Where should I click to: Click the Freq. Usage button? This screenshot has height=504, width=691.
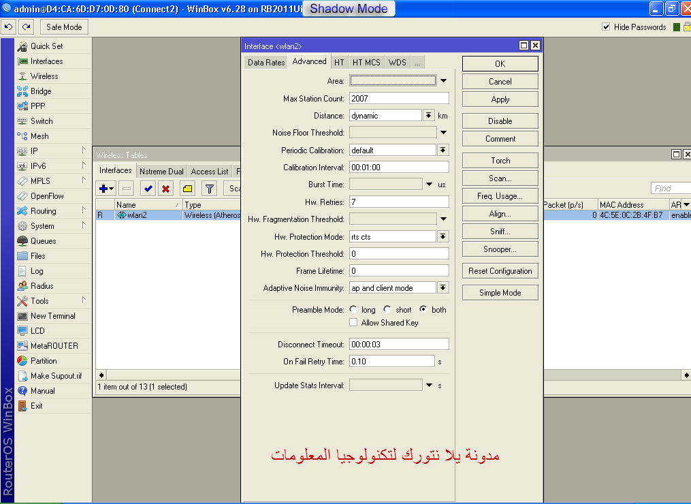click(500, 195)
